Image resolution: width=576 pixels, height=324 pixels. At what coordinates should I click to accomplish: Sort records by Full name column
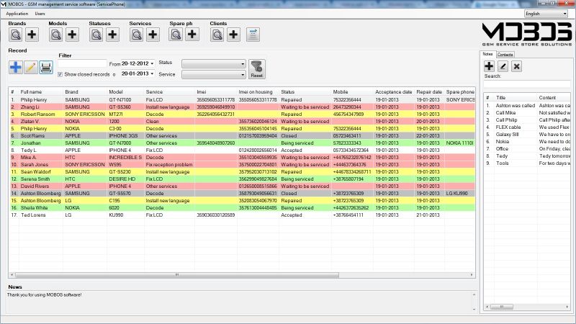point(31,92)
